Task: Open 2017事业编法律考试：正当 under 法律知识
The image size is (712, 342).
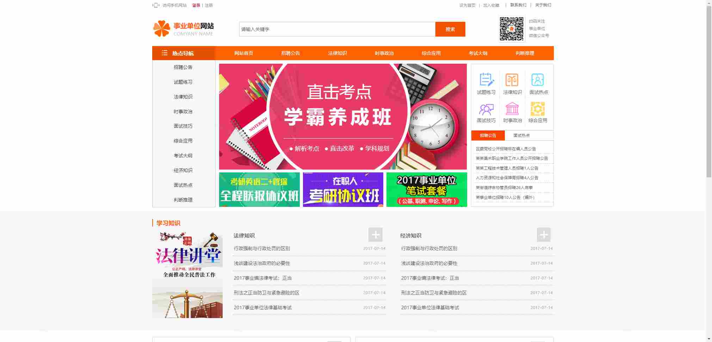Action: (x=263, y=278)
